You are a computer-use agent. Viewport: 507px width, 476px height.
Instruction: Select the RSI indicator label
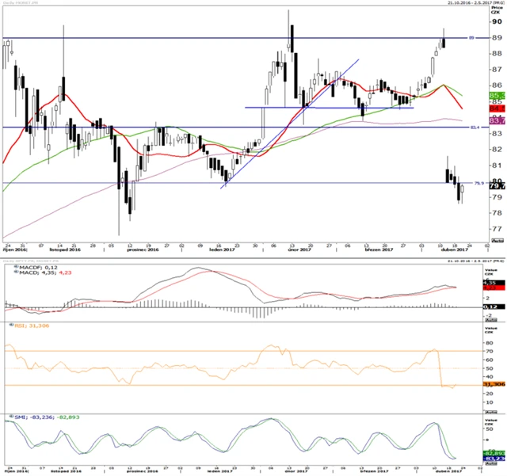click(23, 325)
